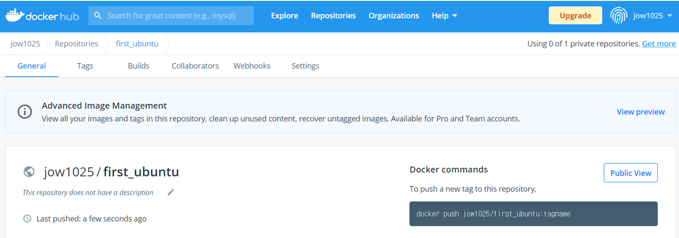Click the Docker Hub whale logo
The image size is (679, 238).
(42, 15)
